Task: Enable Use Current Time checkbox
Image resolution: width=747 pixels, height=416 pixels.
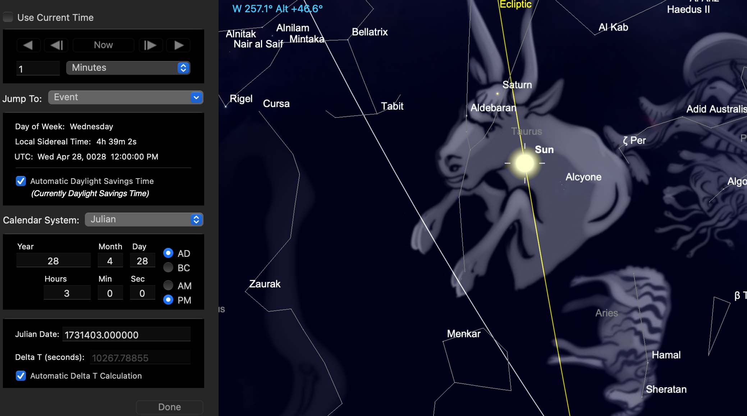Action: click(x=8, y=17)
